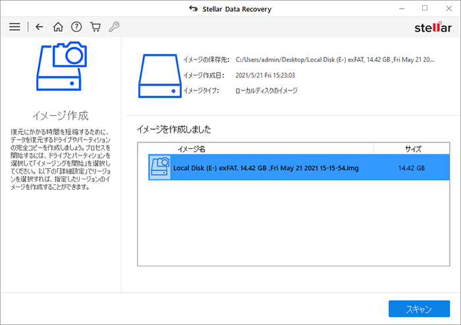Close the Stellar Data Recovery window
This screenshot has width=461, height=325.
448,9
